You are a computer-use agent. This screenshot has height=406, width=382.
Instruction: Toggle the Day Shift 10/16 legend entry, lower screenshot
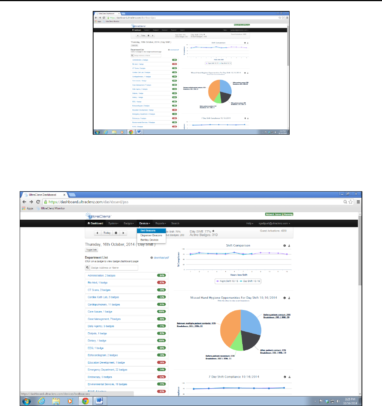(250, 281)
